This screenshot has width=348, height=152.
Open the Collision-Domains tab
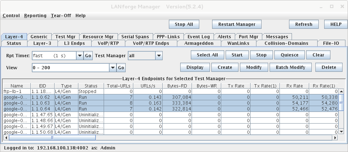pyautogui.click(x=286, y=43)
